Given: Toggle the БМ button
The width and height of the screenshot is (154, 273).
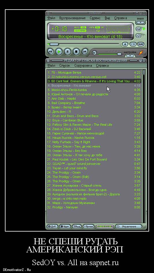Looking at the screenshot, I should click(141, 44).
